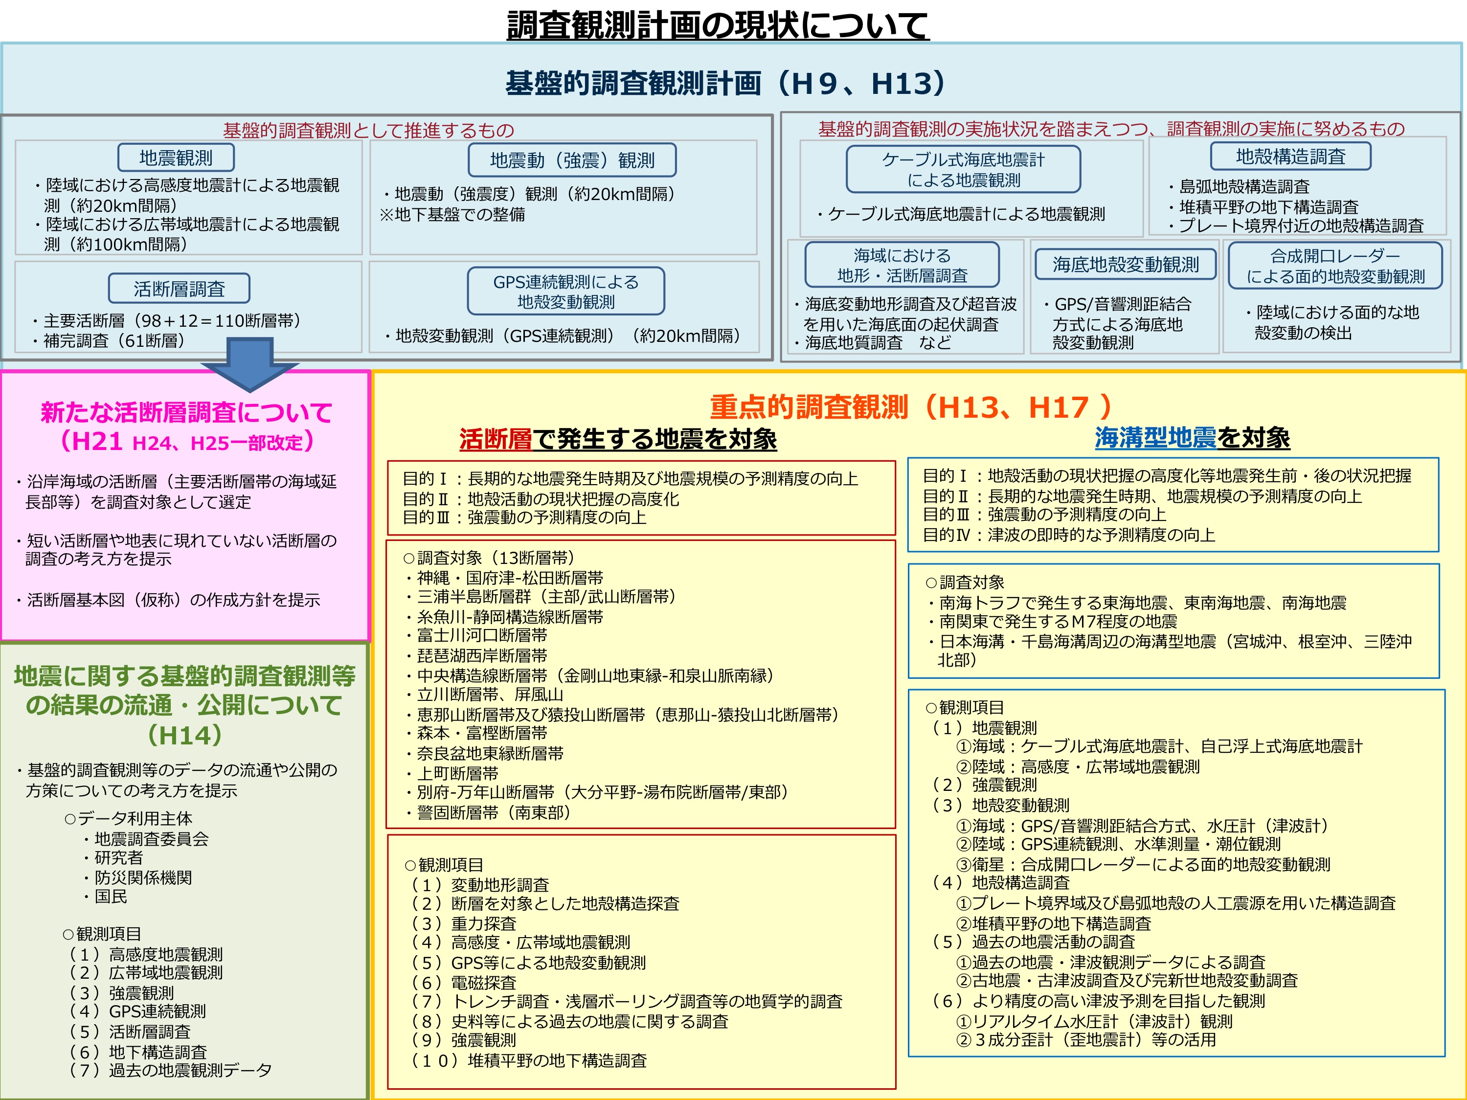Viewport: 1467px width, 1100px height.
Task: Click text （１０）堆積平野の地下構造調査
Action: pos(528,1060)
